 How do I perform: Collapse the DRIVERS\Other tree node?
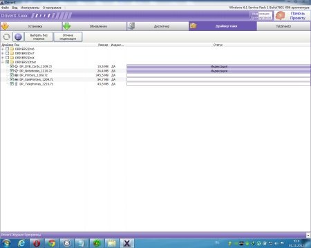tap(3, 62)
